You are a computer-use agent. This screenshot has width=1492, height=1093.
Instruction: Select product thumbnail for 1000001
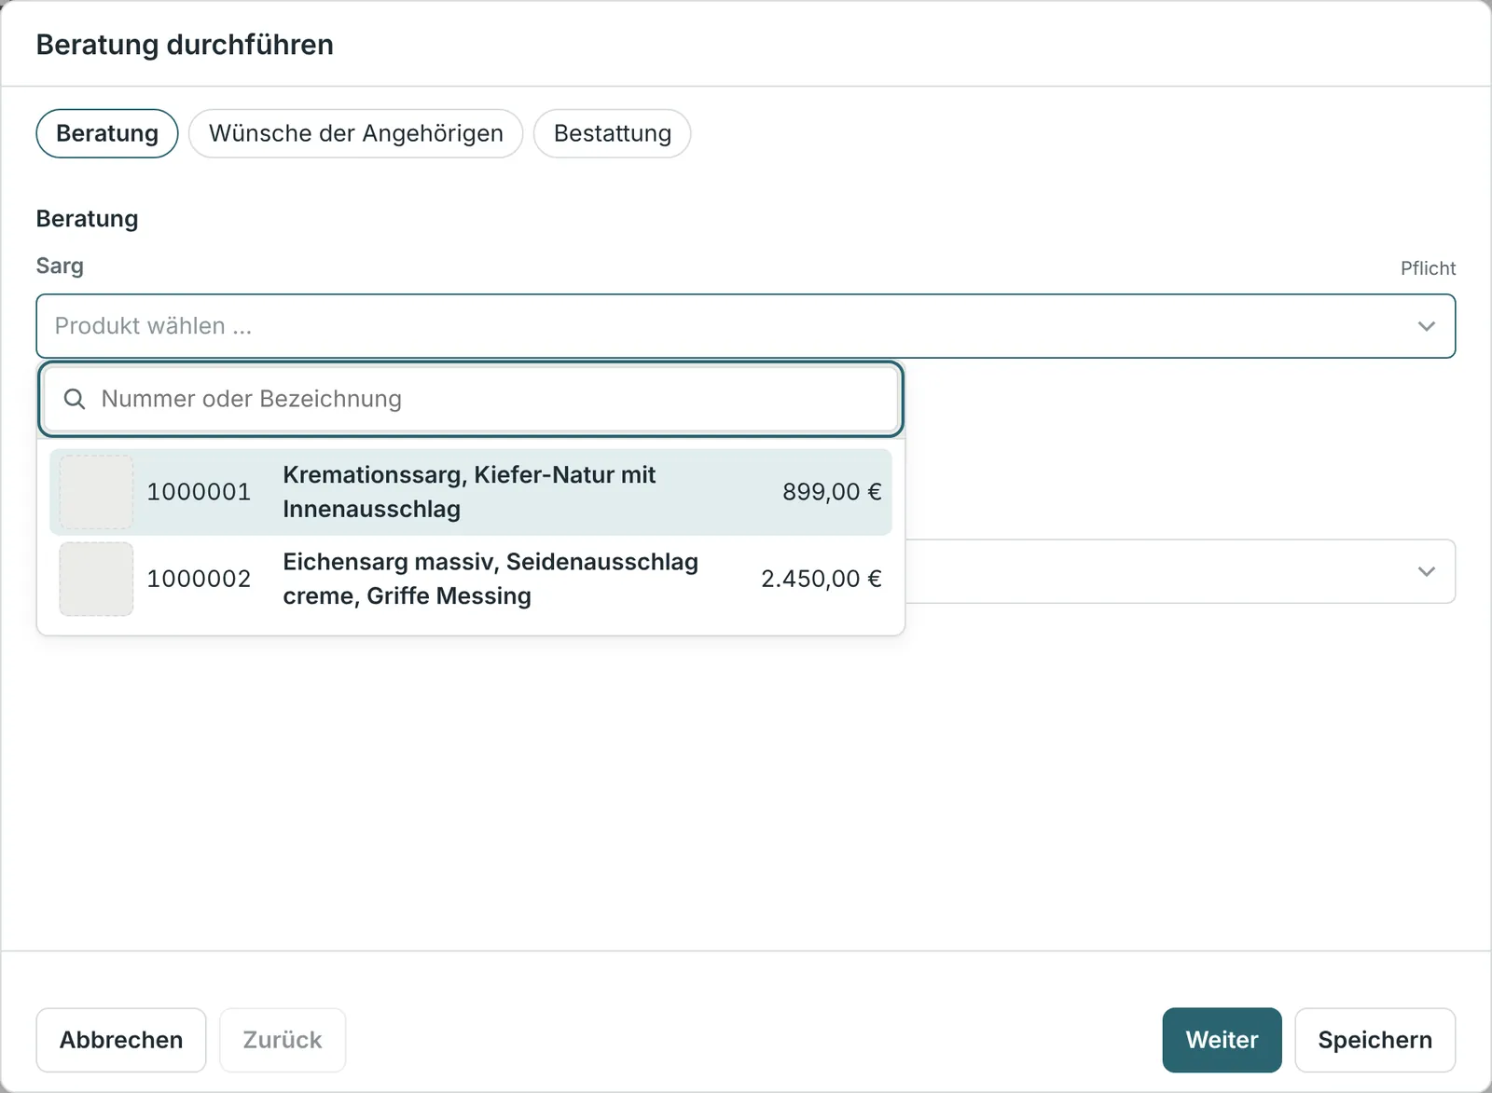(x=96, y=492)
